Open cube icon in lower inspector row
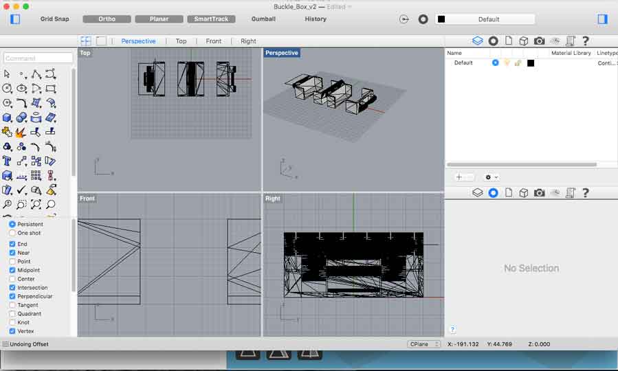The image size is (618, 371). [523, 192]
